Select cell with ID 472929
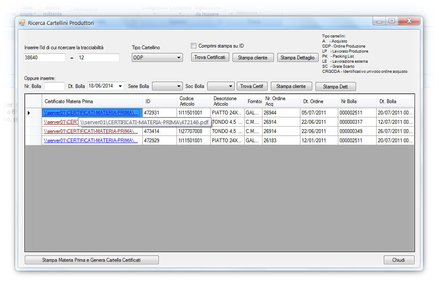Screen dimensions: 439x287 [x=160, y=141]
